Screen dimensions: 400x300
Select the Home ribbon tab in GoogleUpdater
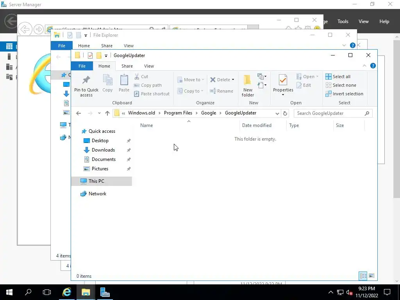[104, 66]
